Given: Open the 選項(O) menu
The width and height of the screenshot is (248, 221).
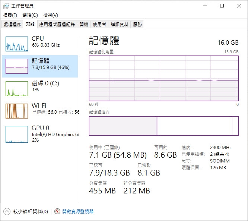Looking at the screenshot, I should point(30,15).
